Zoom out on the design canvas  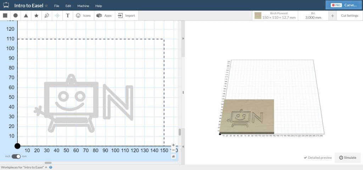pos(173,150)
